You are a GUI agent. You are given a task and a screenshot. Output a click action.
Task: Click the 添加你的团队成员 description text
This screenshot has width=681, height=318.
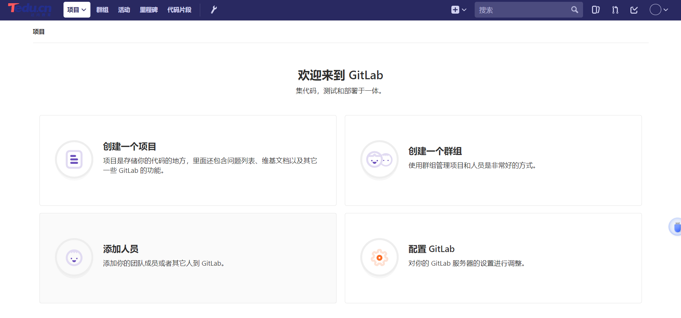coord(164,263)
